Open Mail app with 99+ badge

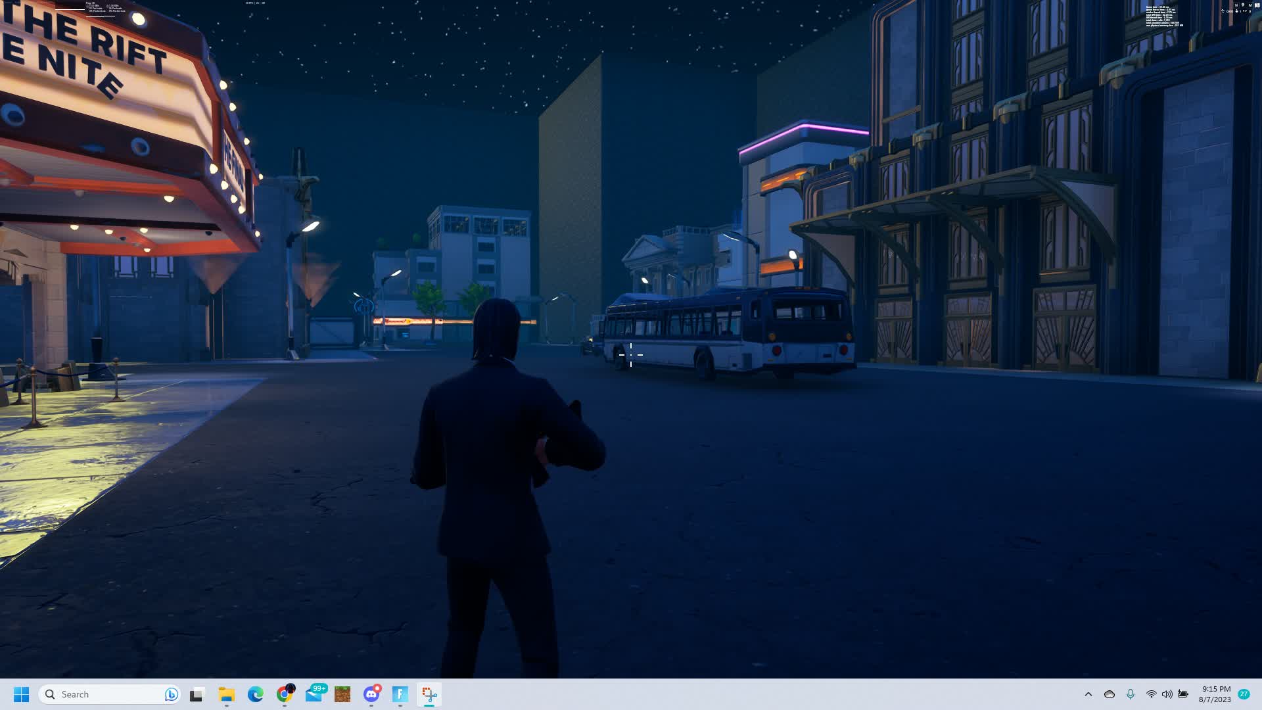point(314,694)
